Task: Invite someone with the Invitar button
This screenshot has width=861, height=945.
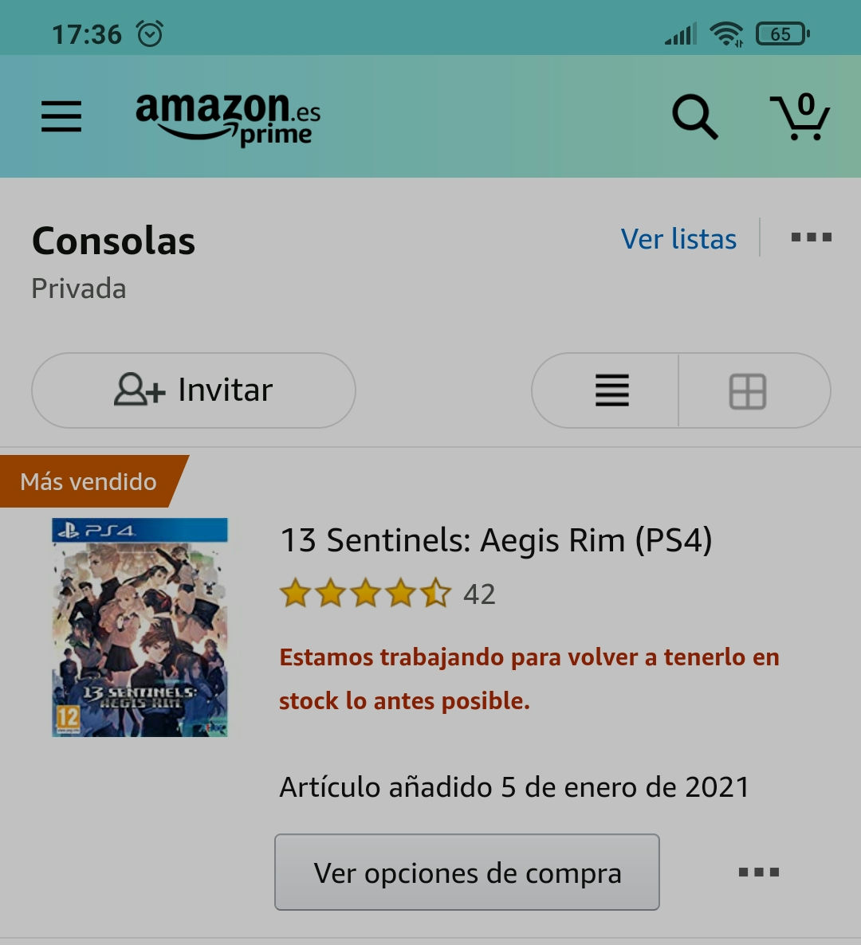Action: point(194,390)
